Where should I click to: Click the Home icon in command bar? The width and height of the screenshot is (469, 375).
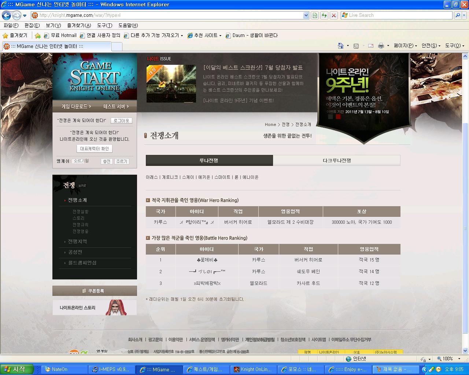pos(341,46)
